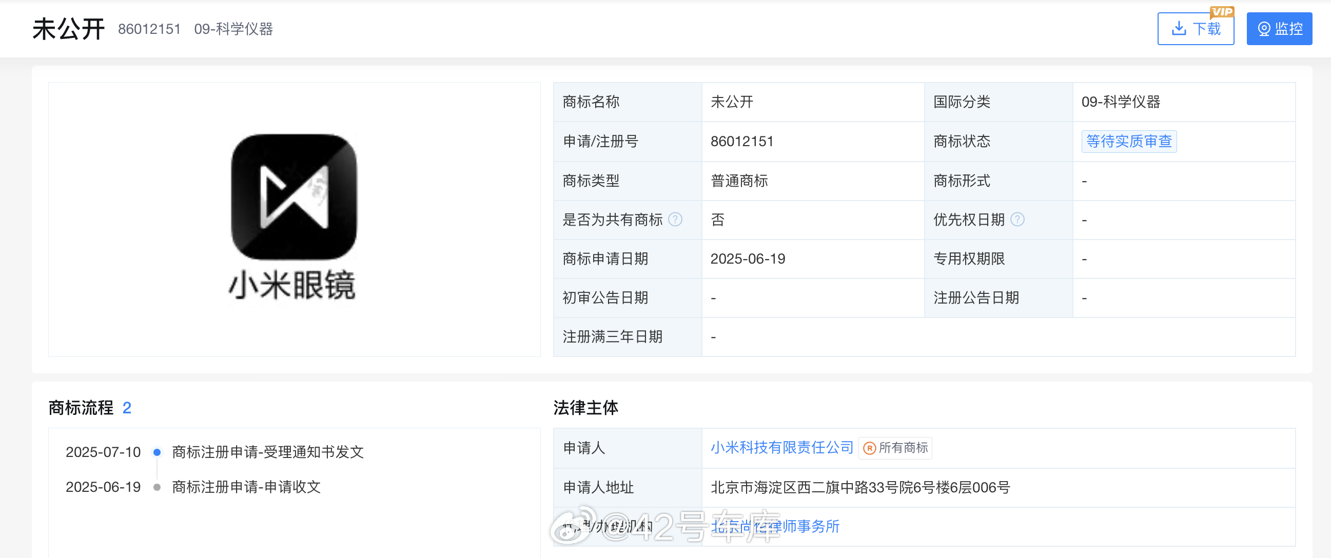Open the 小米科技有限责任公司 applicant link
Viewport: 1331px width, 558px height.
click(x=781, y=447)
